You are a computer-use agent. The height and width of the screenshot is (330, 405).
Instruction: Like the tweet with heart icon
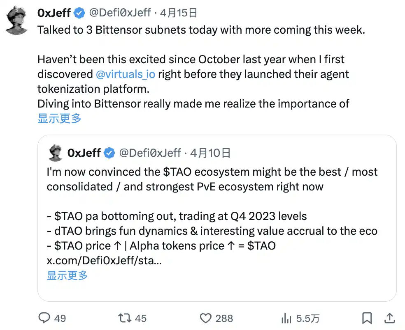[x=205, y=318]
